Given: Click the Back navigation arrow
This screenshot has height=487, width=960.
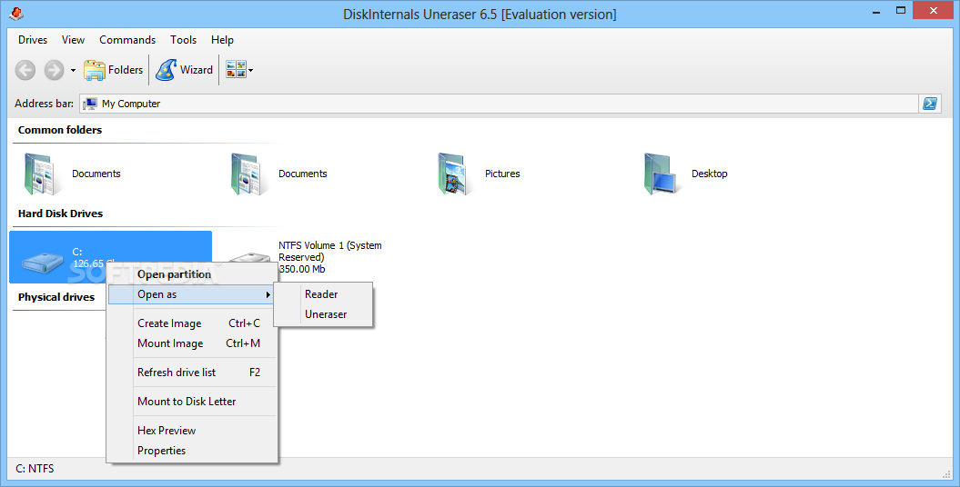Looking at the screenshot, I should tap(25, 70).
